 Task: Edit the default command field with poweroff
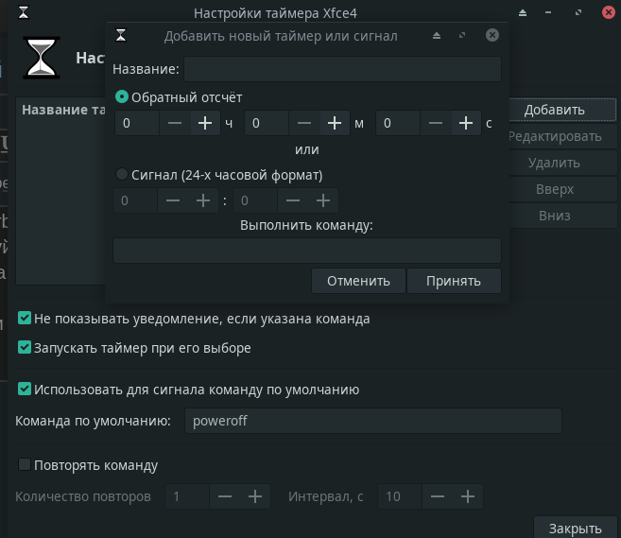pos(373,421)
